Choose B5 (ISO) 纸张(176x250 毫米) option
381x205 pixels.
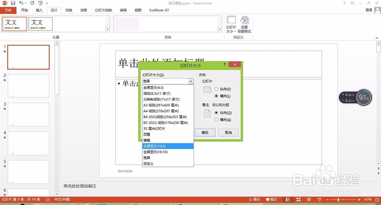coord(168,123)
